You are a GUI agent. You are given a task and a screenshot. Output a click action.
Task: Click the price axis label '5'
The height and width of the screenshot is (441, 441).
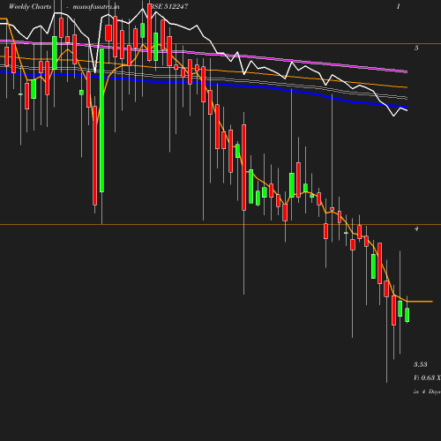coord(416,48)
